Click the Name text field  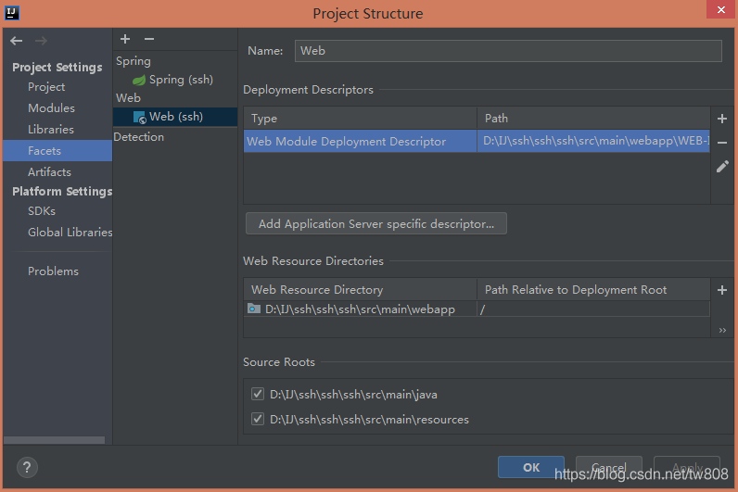(508, 51)
